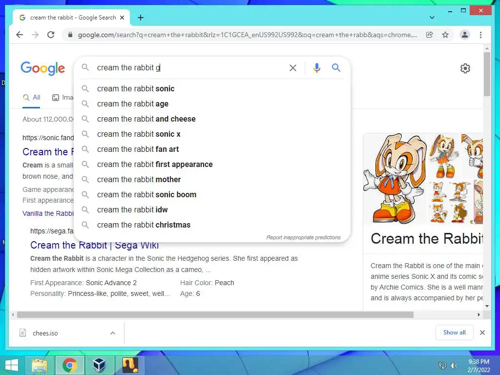Screen dimensions: 500x375
Task: Open 'Cream the Rabbit | Sega Wiki' result
Action: [94, 245]
